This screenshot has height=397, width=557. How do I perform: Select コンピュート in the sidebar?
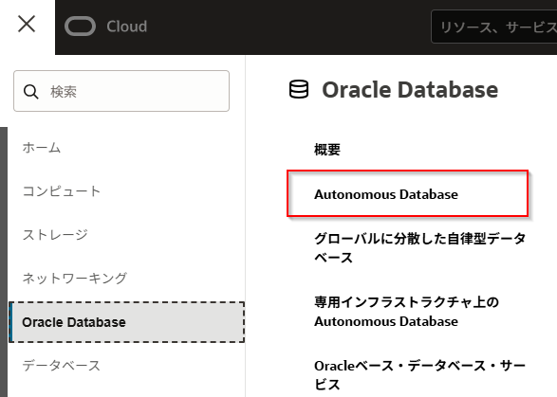point(62,190)
